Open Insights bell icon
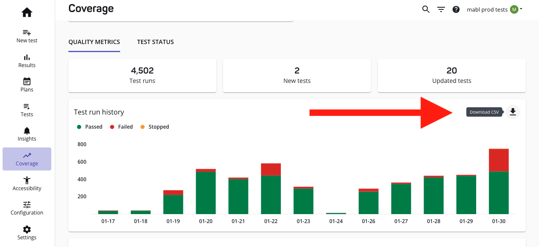 pyautogui.click(x=27, y=134)
